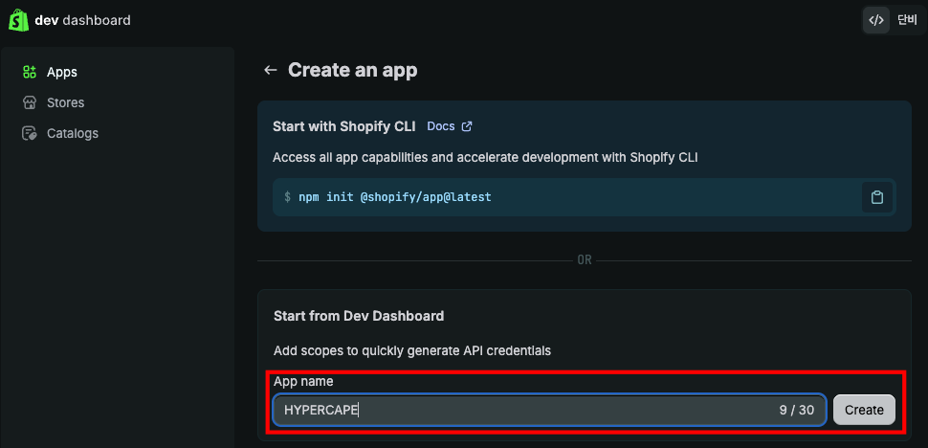928x448 pixels.
Task: Focus the App name input field
Action: [x=549, y=410]
